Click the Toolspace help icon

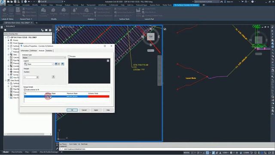coord(50,30)
